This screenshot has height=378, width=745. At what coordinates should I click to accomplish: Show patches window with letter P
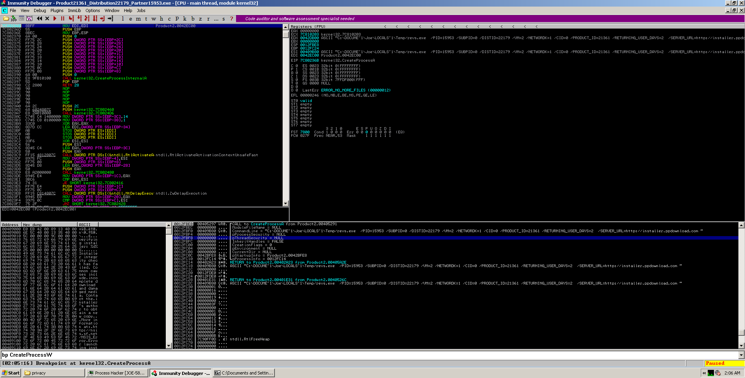coord(177,19)
